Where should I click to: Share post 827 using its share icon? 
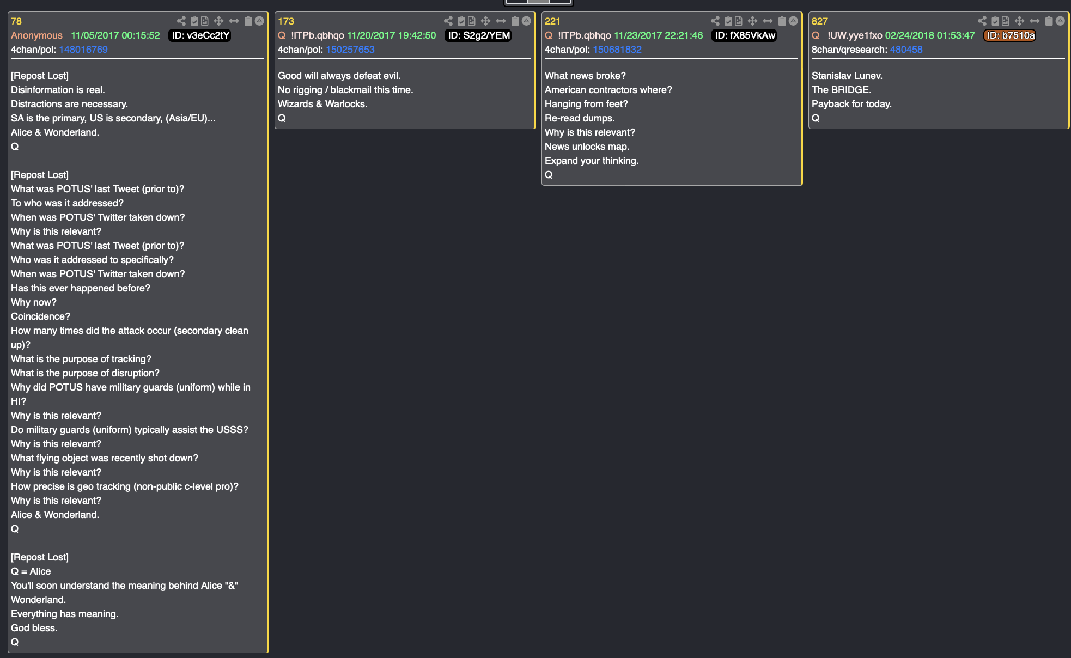(x=982, y=21)
